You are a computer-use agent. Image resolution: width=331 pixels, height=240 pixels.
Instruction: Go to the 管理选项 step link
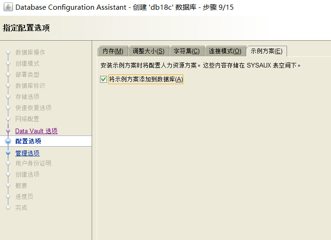[27, 153]
